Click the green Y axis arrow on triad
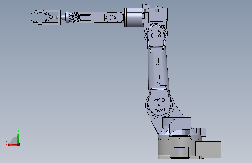 tap(19, 139)
